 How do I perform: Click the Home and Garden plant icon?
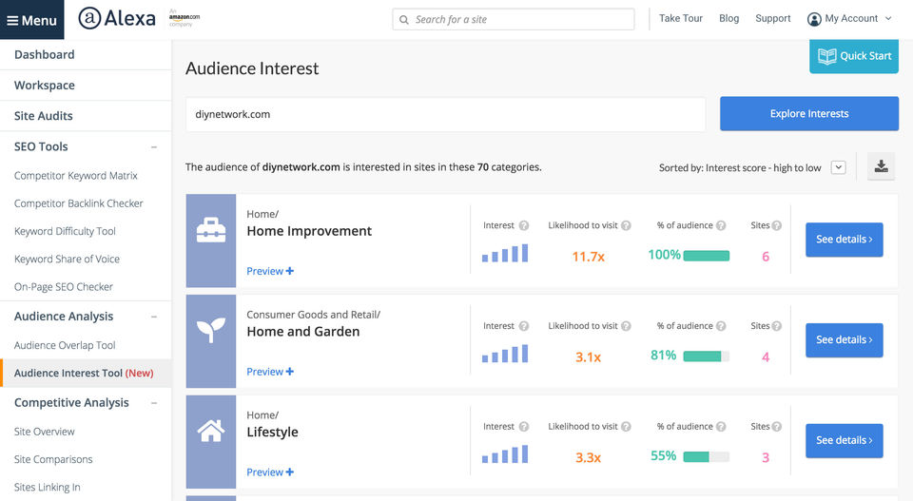coord(210,331)
